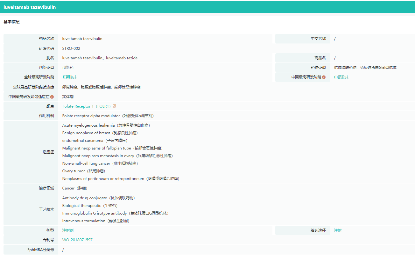Open the external-link icon next to FOLR1
The width and height of the screenshot is (415, 259).
(115, 106)
